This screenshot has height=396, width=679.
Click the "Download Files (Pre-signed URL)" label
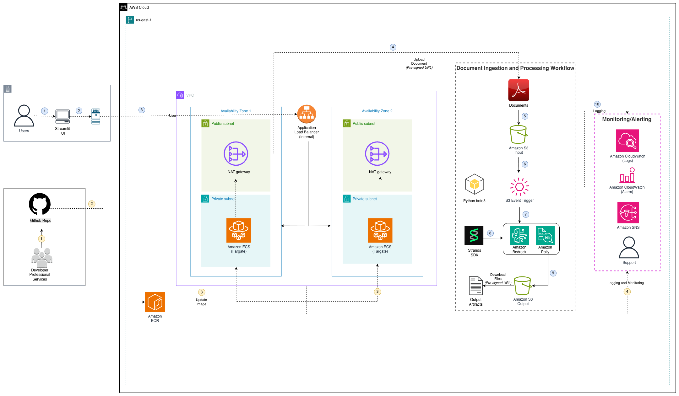[x=498, y=279]
